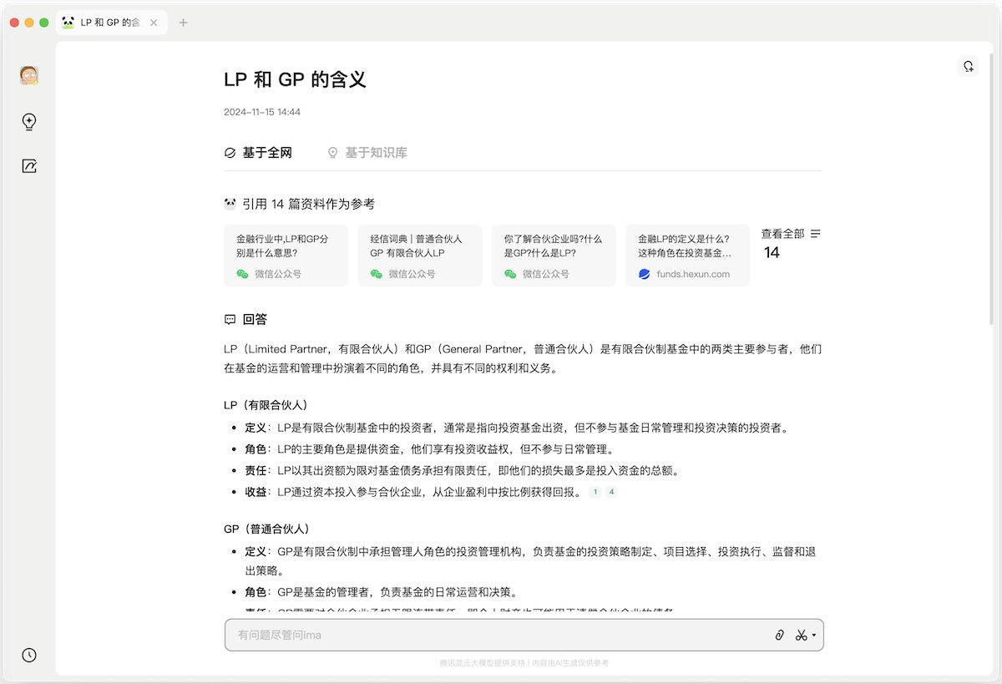This screenshot has height=684, width=1002.
Task: Click 查看全部 to view all references
Action: click(782, 234)
